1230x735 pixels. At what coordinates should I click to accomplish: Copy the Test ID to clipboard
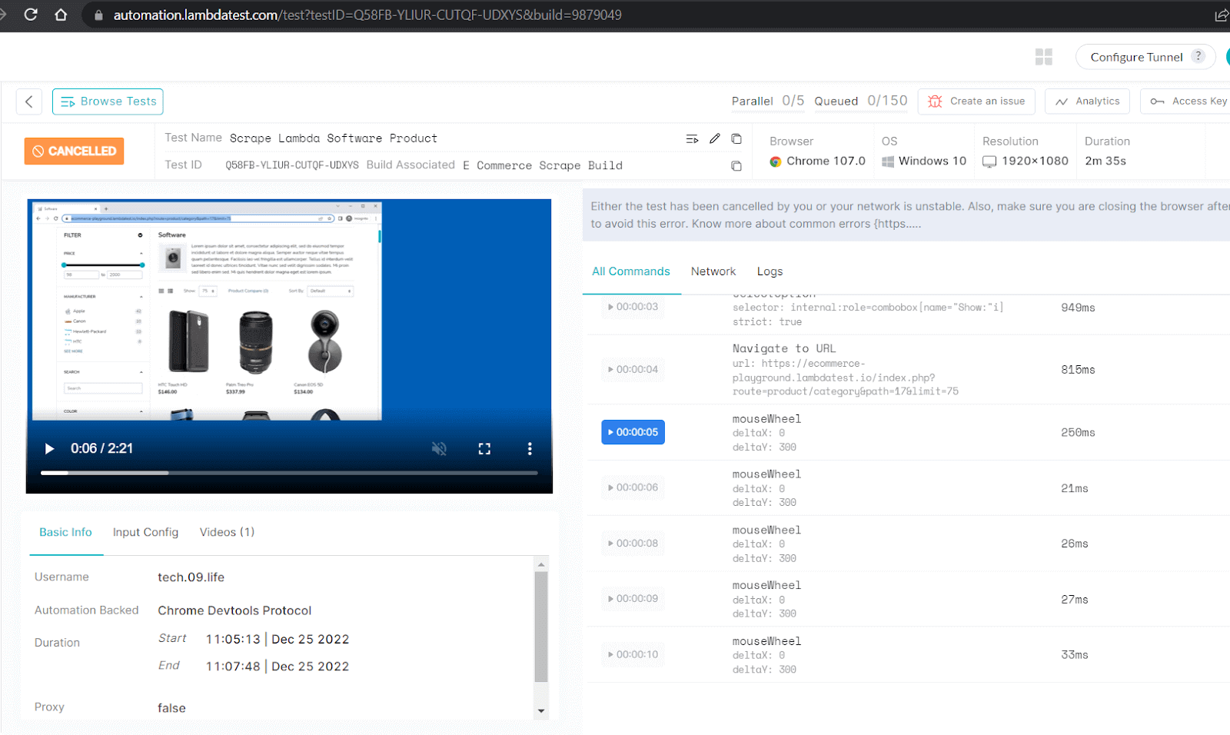(736, 165)
